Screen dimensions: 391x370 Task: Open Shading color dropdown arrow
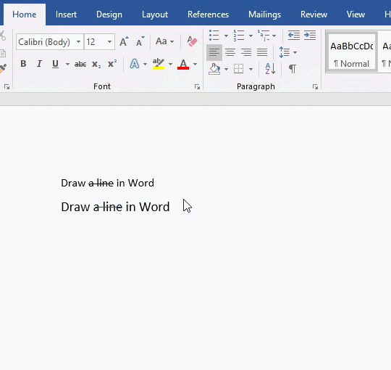226,69
